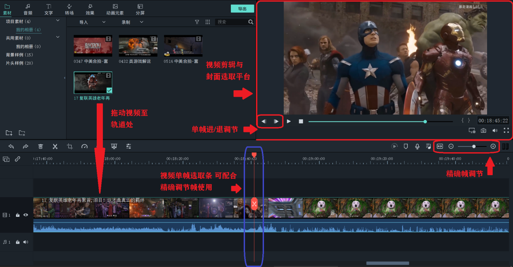
Task: Toggle the lock on video track 1
Action: point(18,215)
